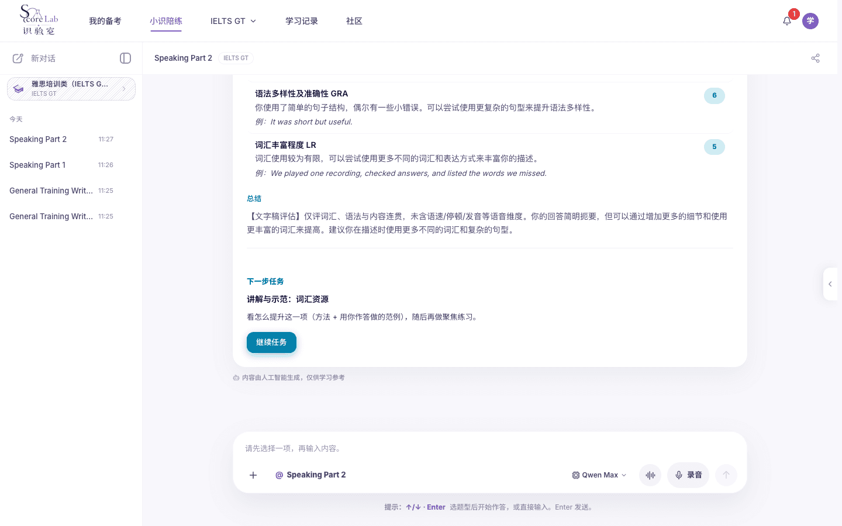The width and height of the screenshot is (842, 526).
Task: Go to 我的备考 tab
Action: 105,21
